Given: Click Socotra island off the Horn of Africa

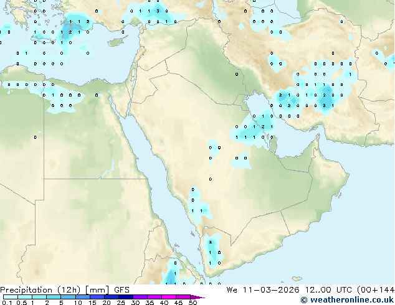Looking at the screenshot, I should click(297, 279).
